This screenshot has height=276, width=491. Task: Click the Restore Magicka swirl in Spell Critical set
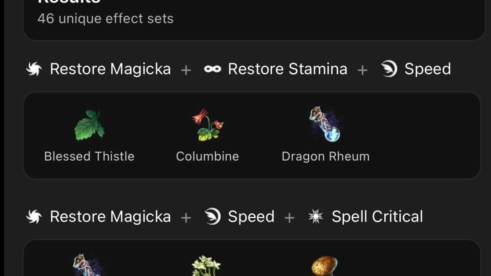(x=34, y=217)
